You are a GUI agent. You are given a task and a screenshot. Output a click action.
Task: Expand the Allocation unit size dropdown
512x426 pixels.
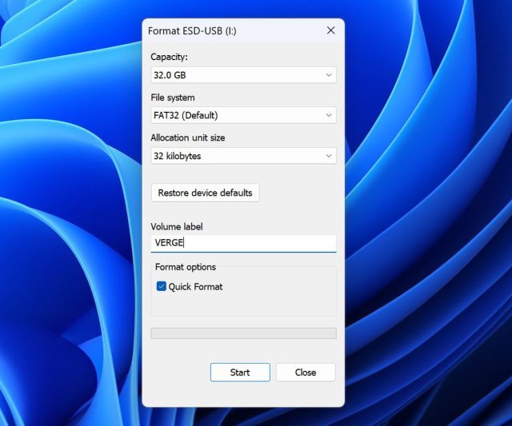(x=243, y=156)
